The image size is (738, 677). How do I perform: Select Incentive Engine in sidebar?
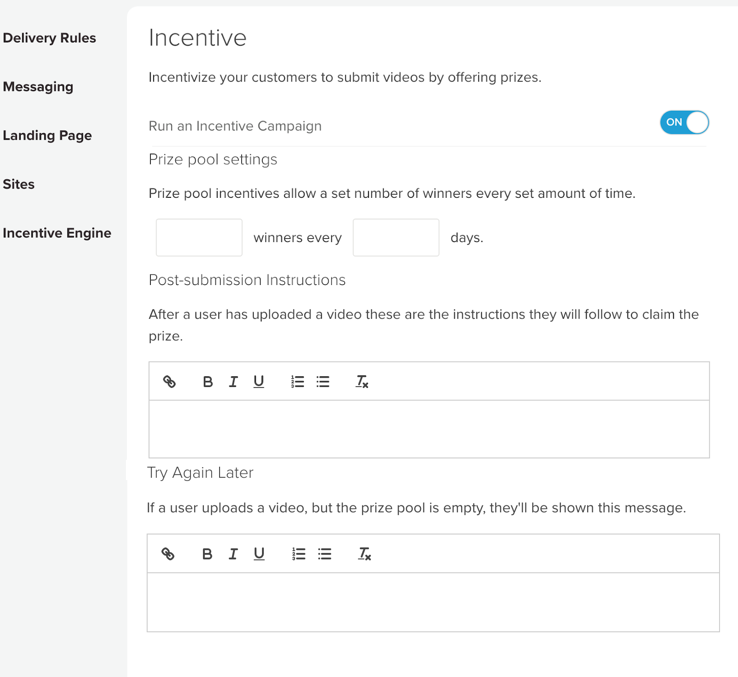point(57,233)
